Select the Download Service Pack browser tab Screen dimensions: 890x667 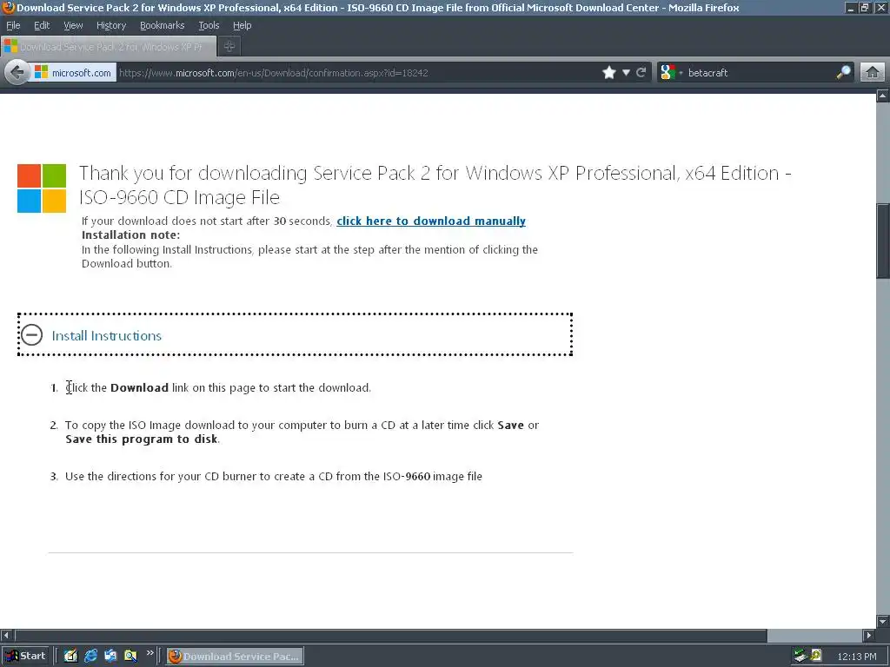pos(109,47)
